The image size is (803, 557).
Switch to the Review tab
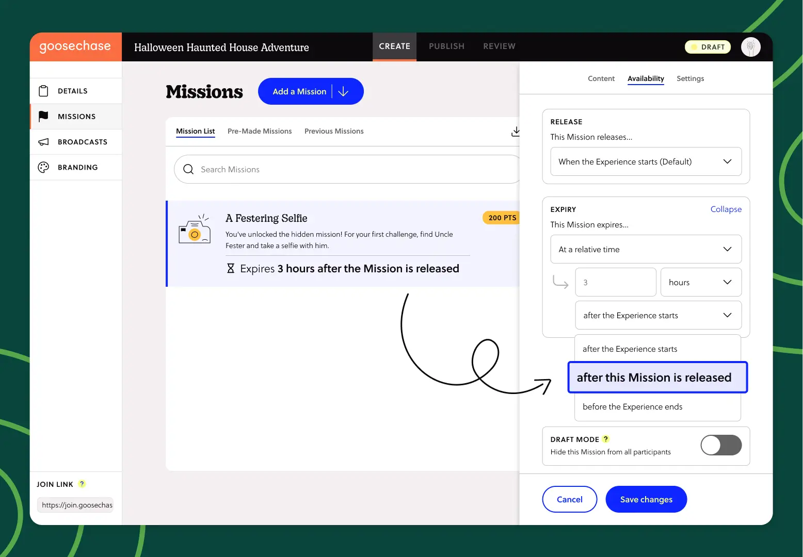click(x=499, y=46)
